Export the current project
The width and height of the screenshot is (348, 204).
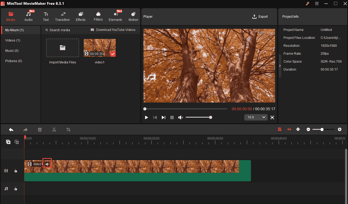coord(260,16)
